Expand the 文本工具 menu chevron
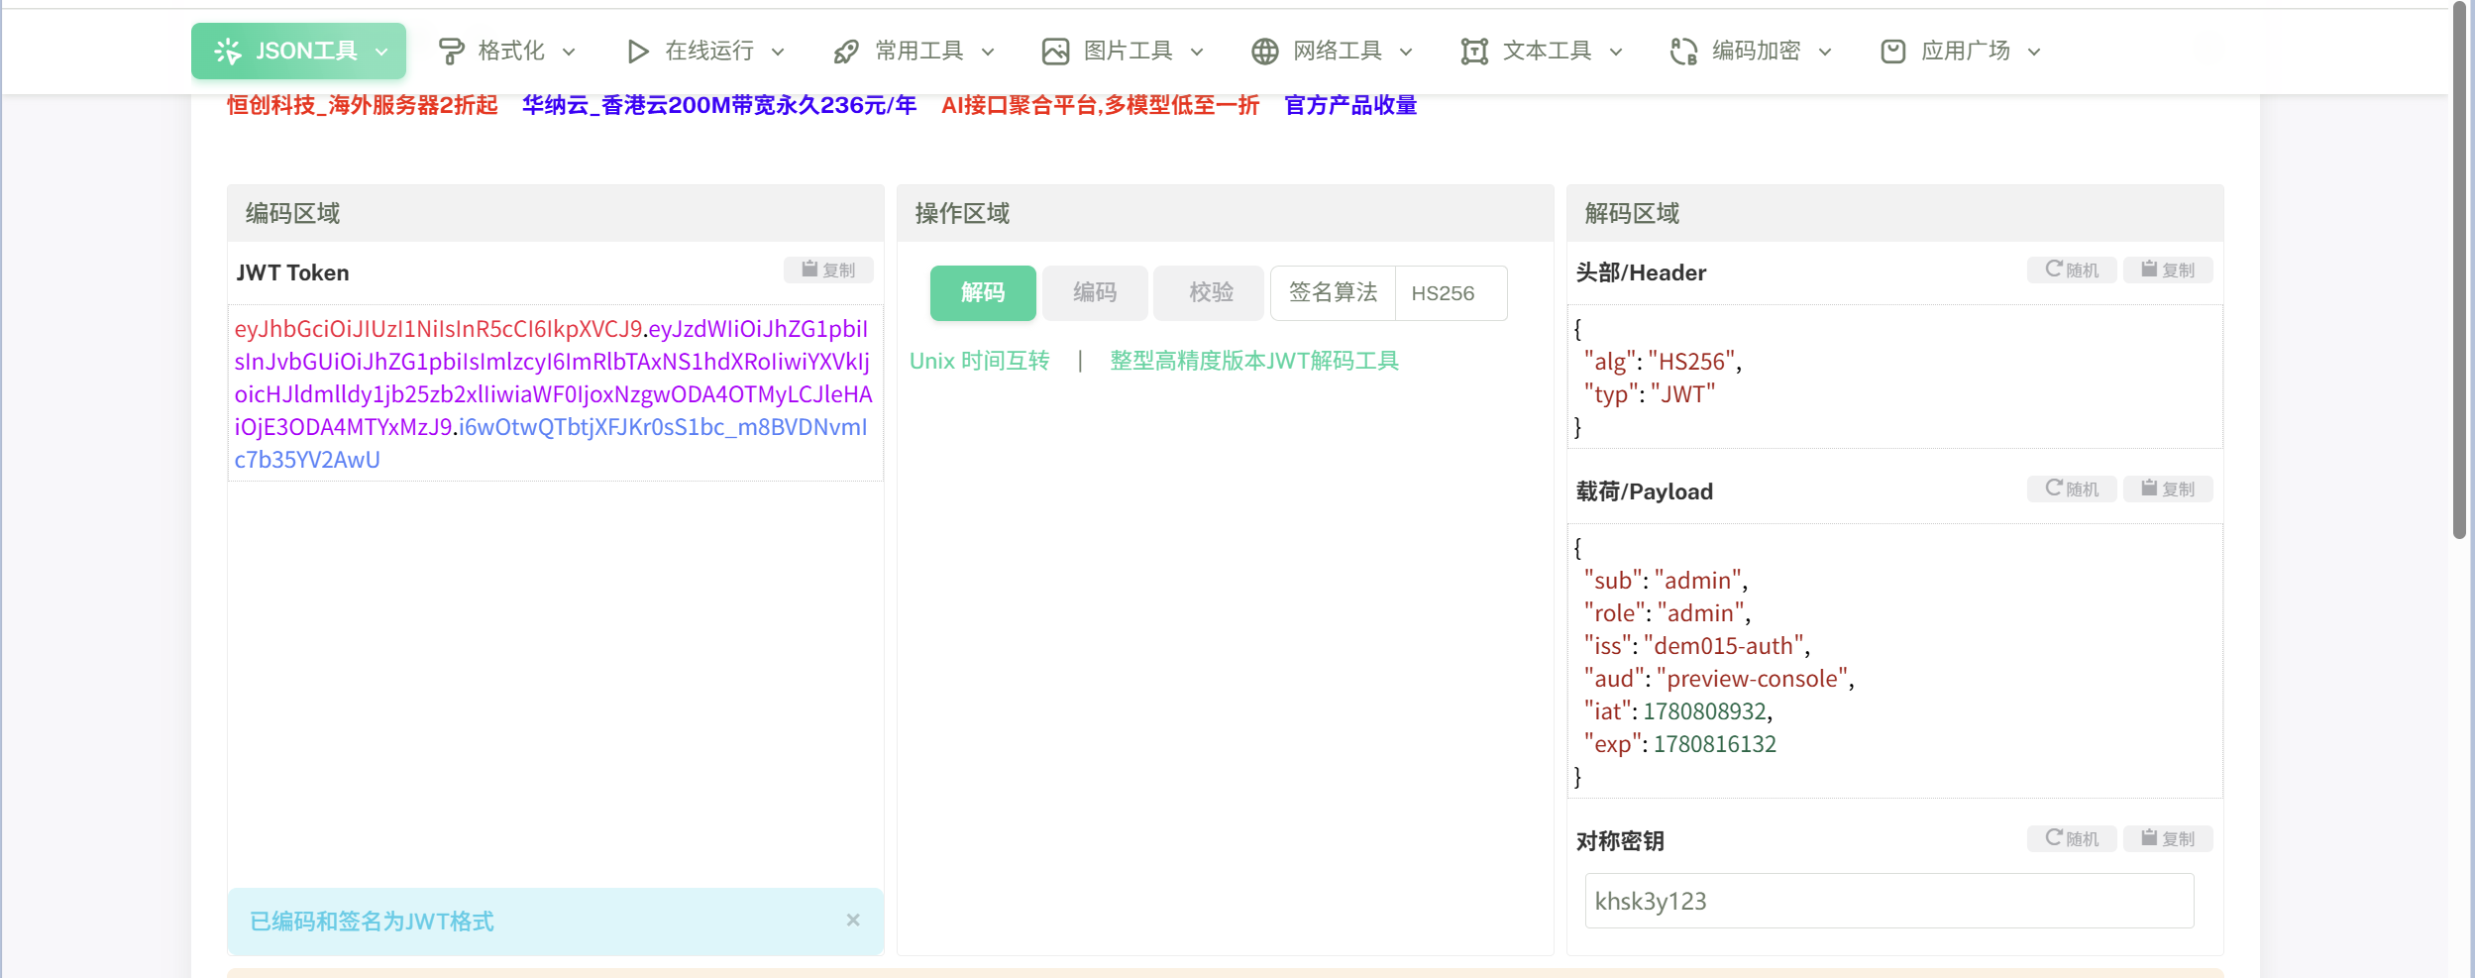The width and height of the screenshot is (2475, 978). (x=1616, y=53)
